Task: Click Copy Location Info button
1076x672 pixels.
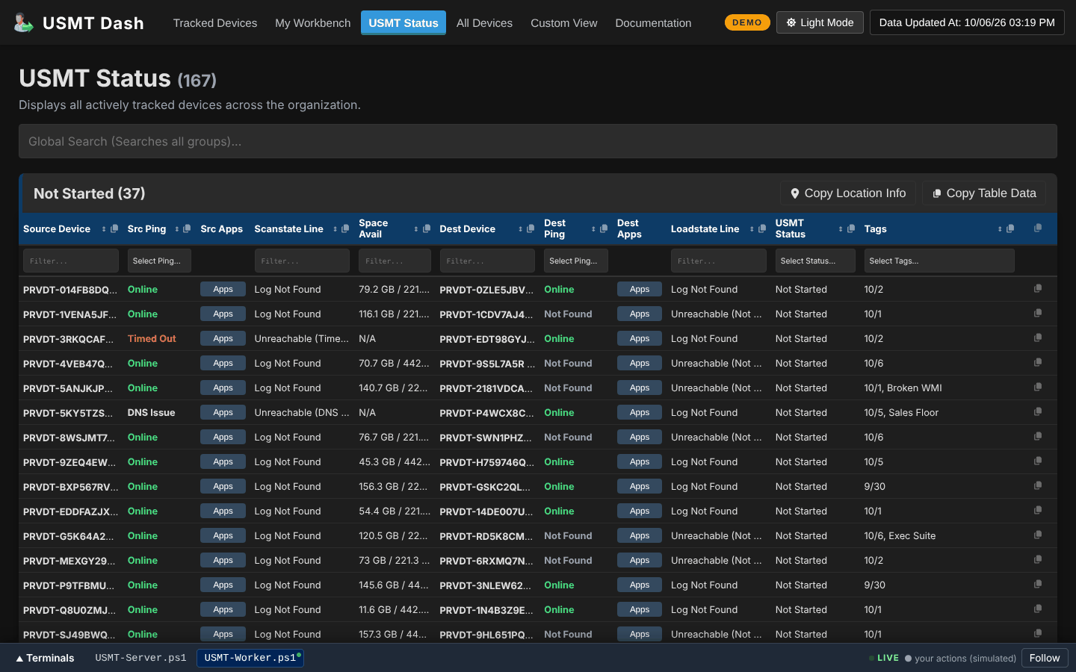Action: tap(848, 193)
